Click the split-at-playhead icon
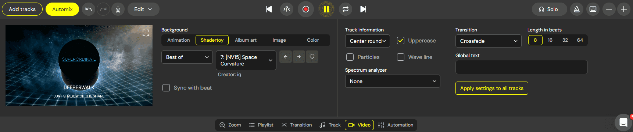The image size is (633, 132). pos(287,9)
